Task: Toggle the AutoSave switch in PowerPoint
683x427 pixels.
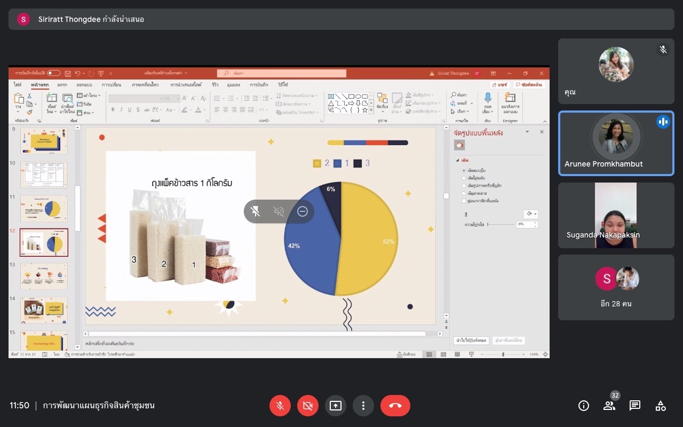Action: click(x=53, y=73)
